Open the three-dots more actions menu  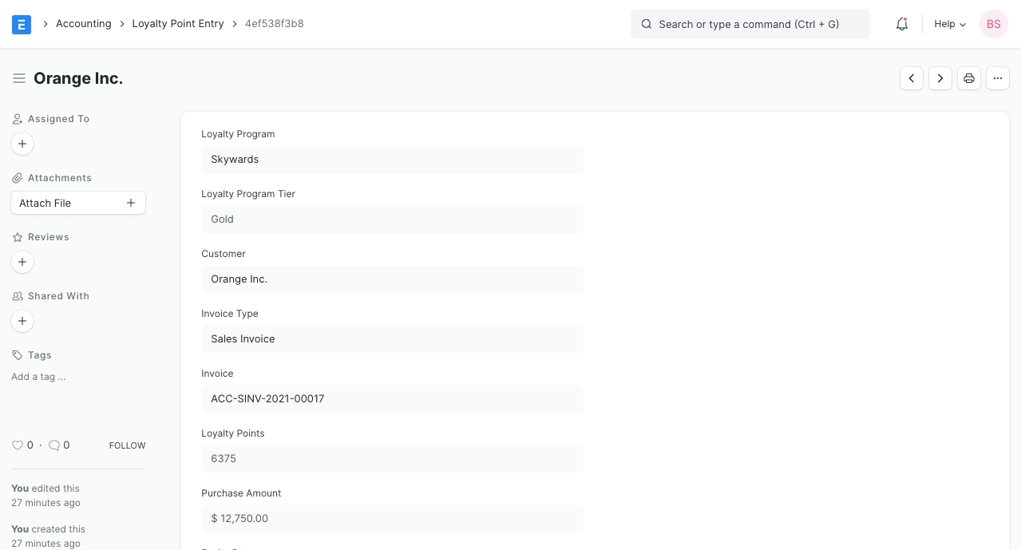pyautogui.click(x=998, y=78)
